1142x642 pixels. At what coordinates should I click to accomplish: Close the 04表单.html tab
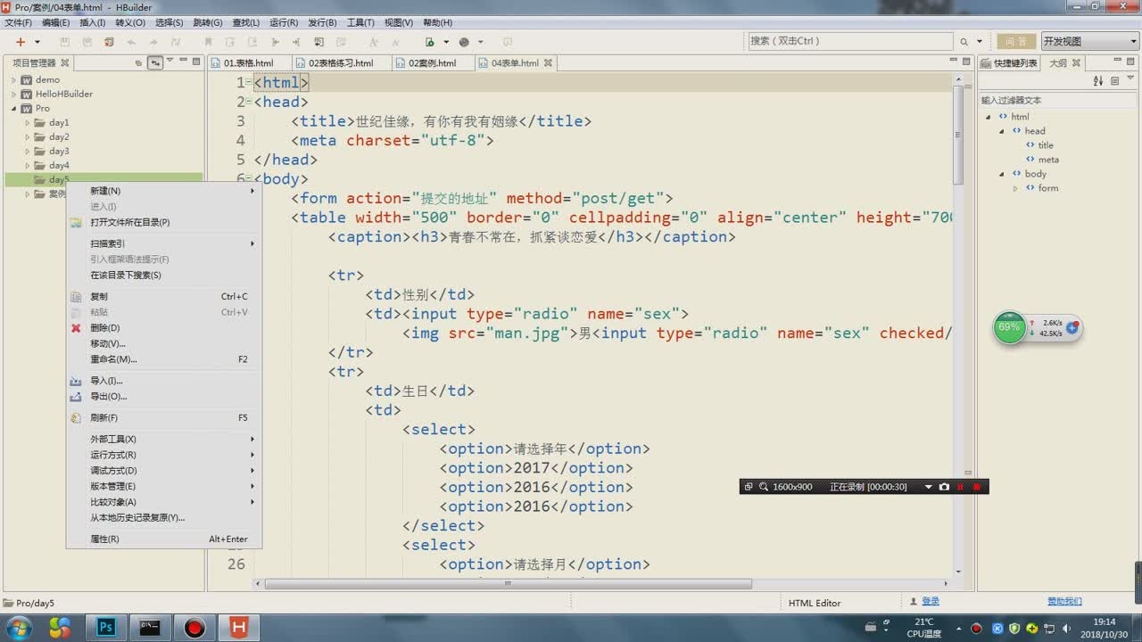[548, 63]
